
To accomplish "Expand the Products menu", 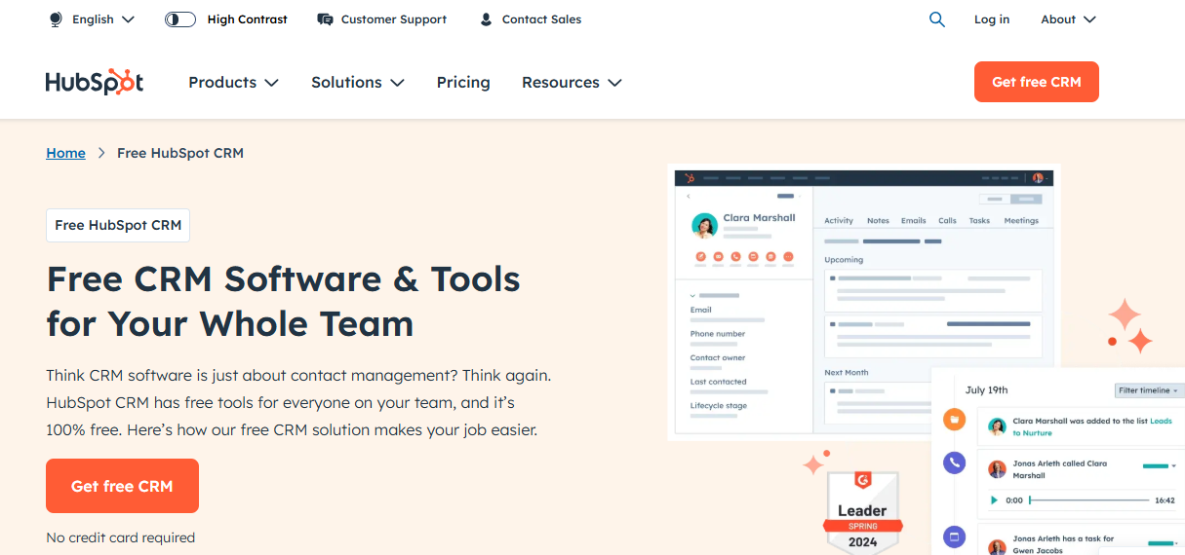I will pyautogui.click(x=233, y=83).
